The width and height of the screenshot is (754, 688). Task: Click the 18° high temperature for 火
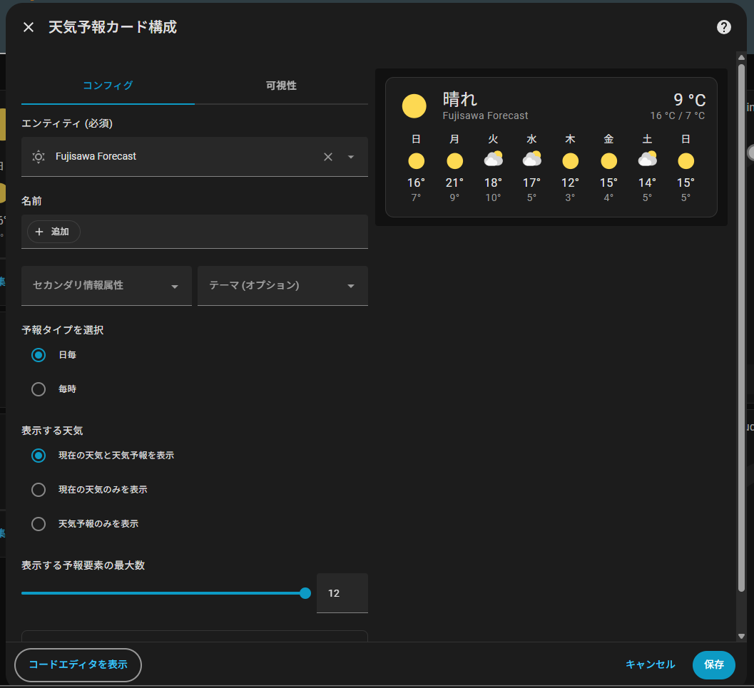point(494,183)
